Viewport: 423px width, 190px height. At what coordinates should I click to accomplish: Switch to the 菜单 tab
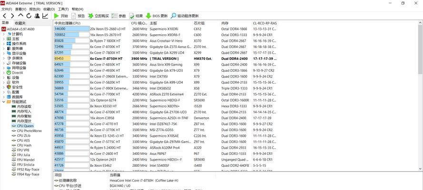pyautogui.click(x=5, y=23)
